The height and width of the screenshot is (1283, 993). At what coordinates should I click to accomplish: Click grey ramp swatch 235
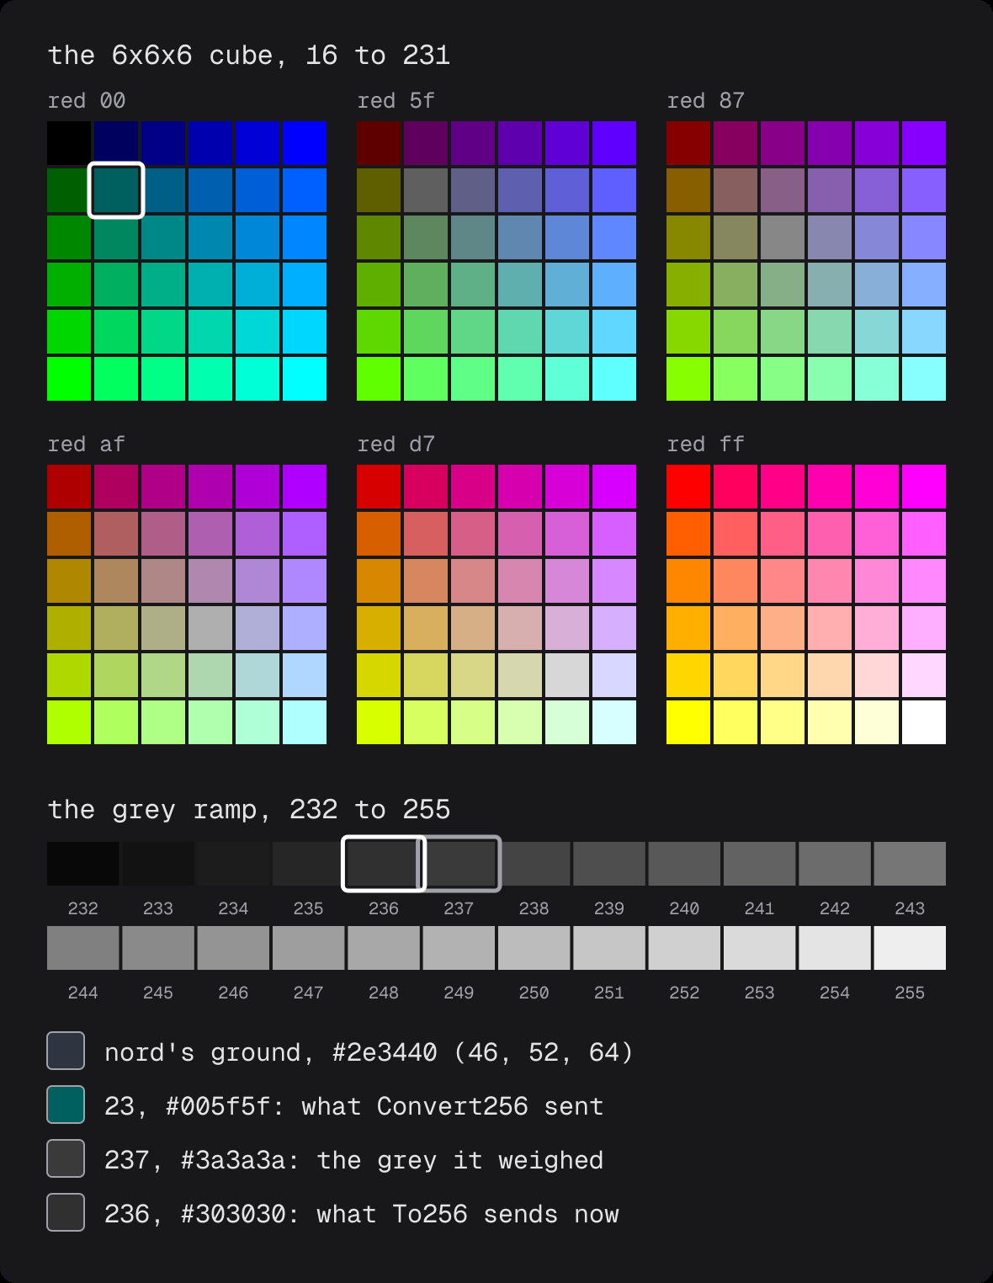308,864
